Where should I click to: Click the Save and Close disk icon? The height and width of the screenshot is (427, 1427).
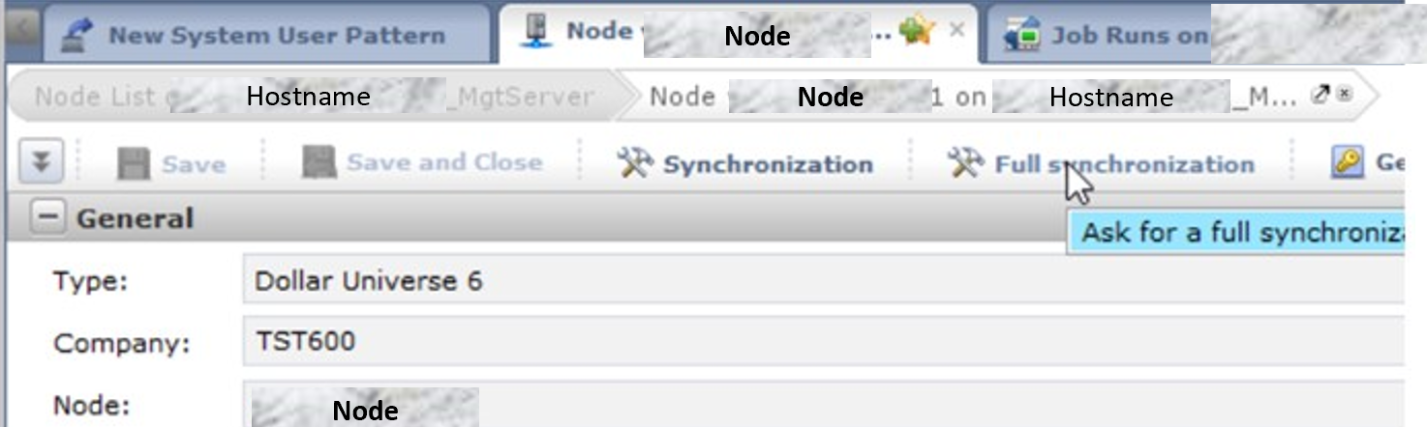319,163
